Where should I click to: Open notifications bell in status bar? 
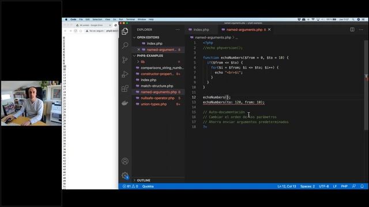362,186
